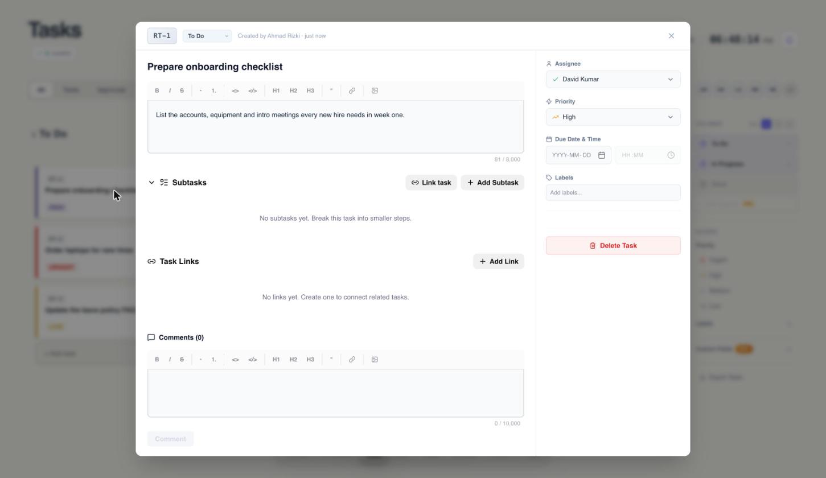This screenshot has width=826, height=478.
Task: Insert inline code in the description toolbar
Action: (236, 90)
